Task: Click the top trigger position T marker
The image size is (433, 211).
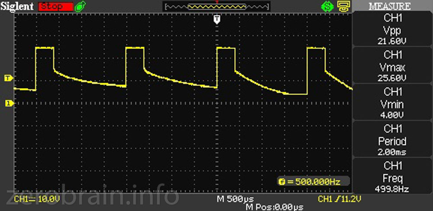Action: (217, 19)
